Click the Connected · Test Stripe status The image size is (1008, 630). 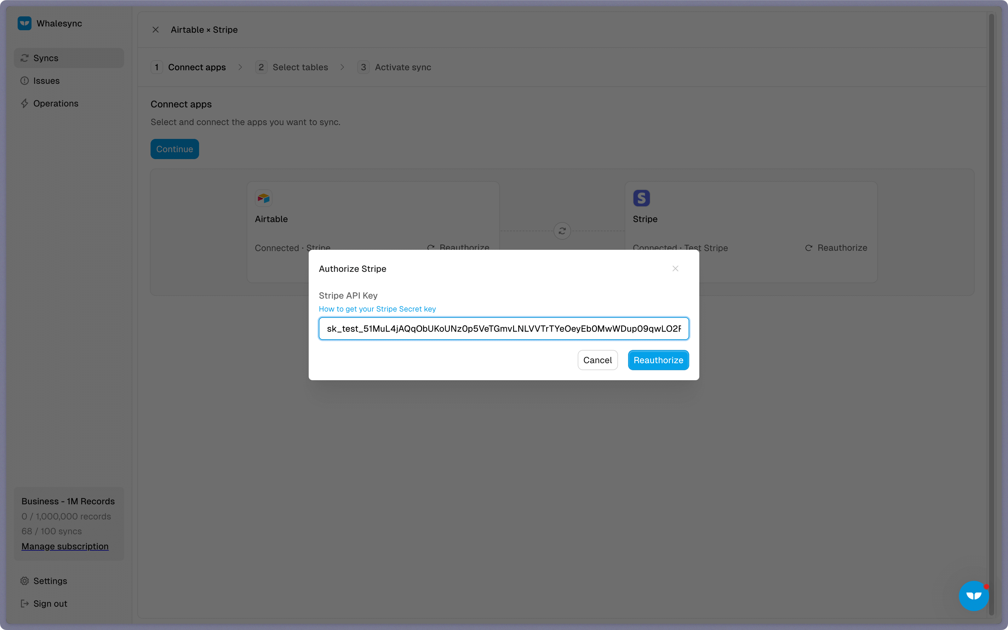click(680, 248)
